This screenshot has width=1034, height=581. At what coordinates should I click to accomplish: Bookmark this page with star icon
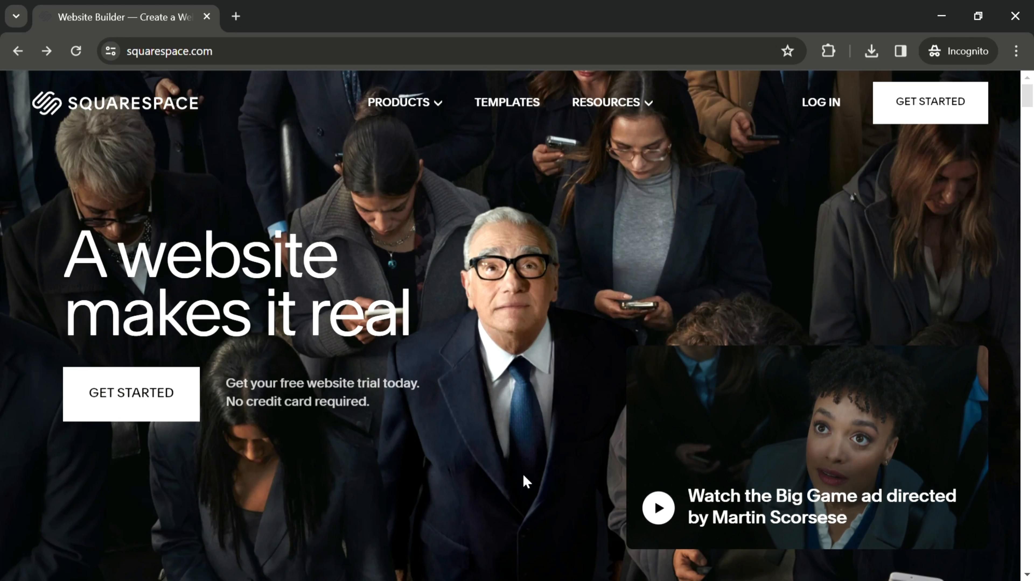click(x=787, y=51)
